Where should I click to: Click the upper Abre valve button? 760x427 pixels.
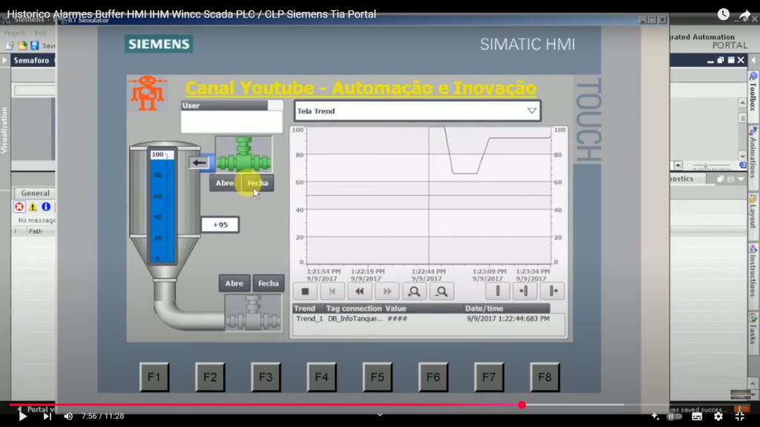(224, 183)
